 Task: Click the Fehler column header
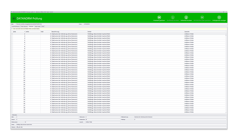coord(136,32)
